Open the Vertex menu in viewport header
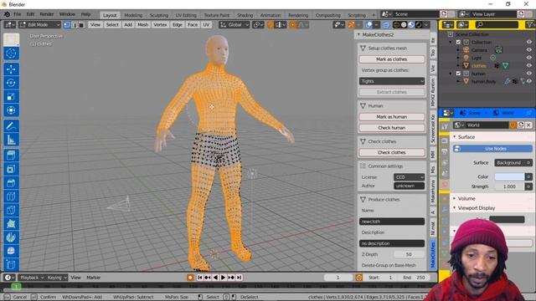This screenshot has width=536, height=301. (160, 24)
